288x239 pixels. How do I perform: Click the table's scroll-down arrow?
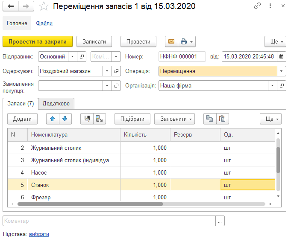(278, 196)
